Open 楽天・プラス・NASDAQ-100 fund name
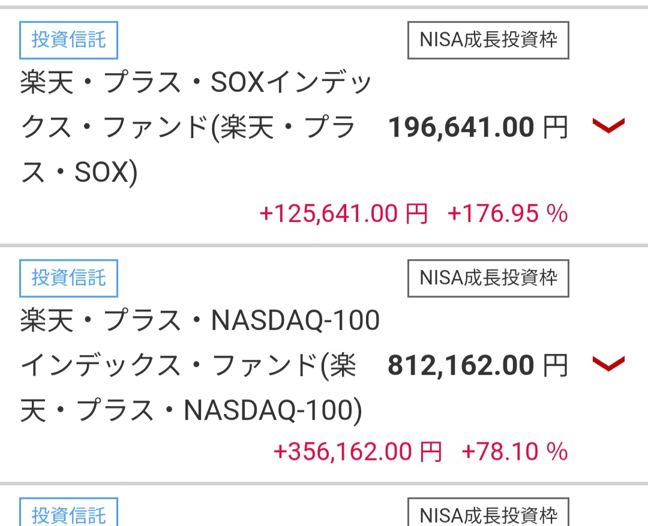This screenshot has height=526, width=648. [200, 365]
